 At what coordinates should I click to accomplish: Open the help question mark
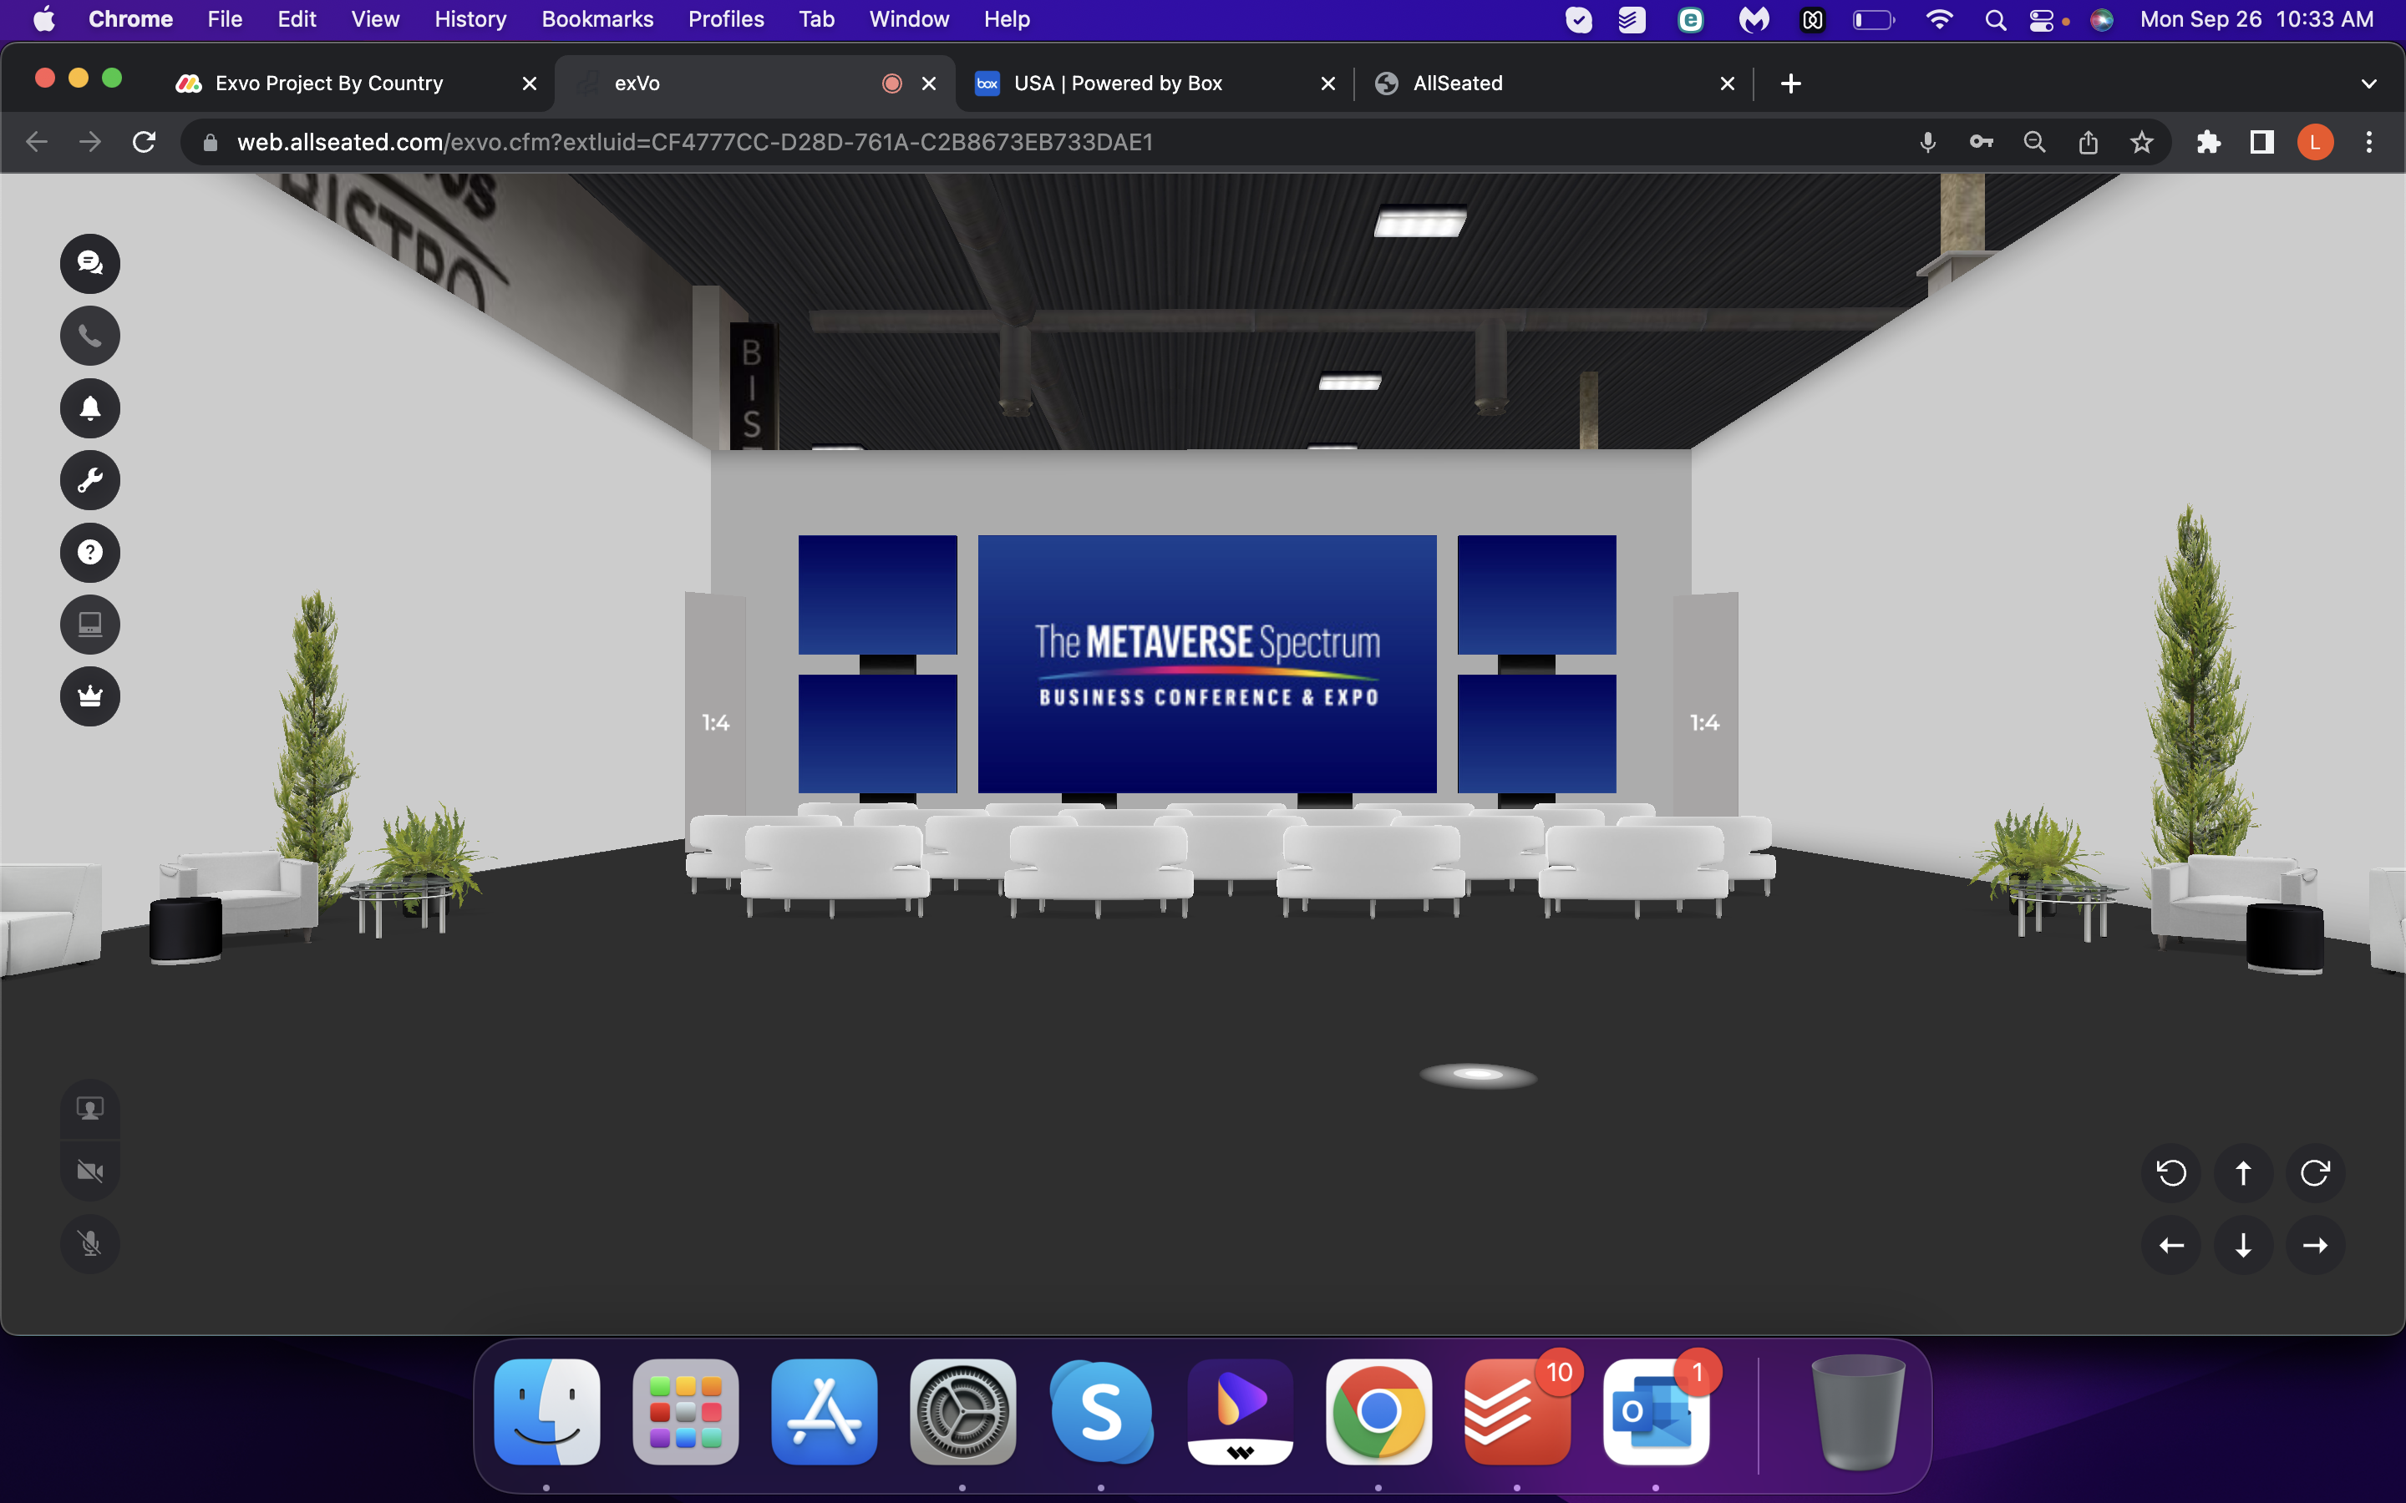click(89, 553)
